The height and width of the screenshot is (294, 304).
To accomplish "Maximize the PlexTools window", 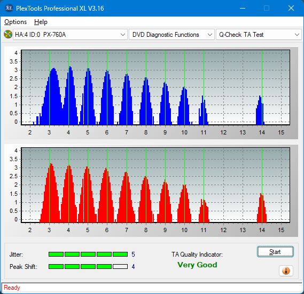I will tap(267, 8).
